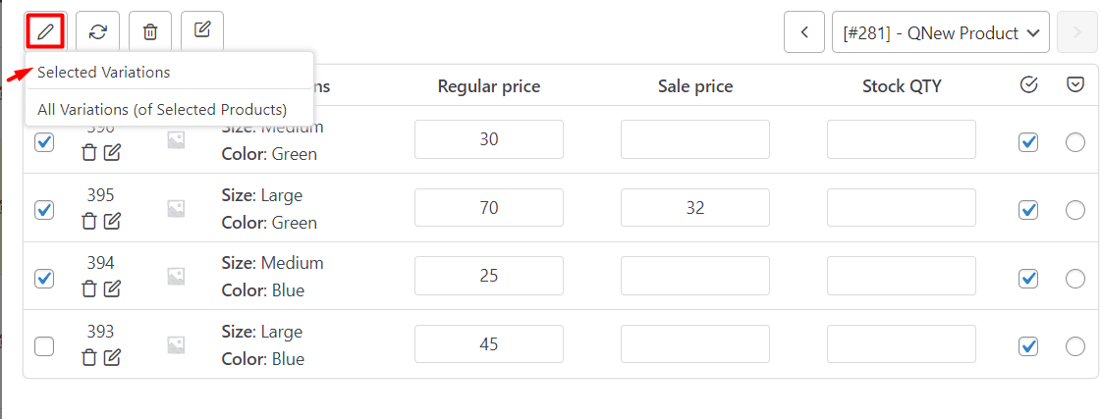This screenshot has width=1101, height=419.
Task: Go to previous product with left chevron
Action: (x=804, y=31)
